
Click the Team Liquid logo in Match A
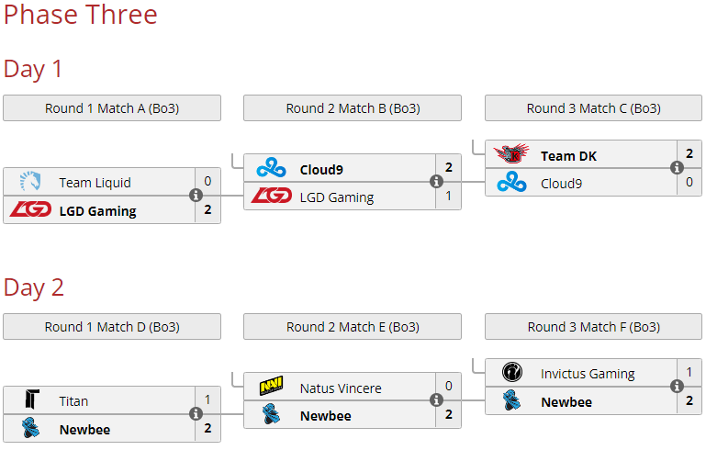[30, 182]
